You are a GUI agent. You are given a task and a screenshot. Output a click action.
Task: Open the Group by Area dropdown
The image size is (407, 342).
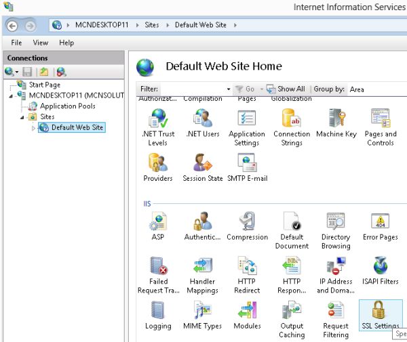point(378,89)
